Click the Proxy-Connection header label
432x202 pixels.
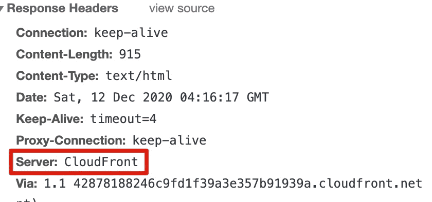coord(71,140)
